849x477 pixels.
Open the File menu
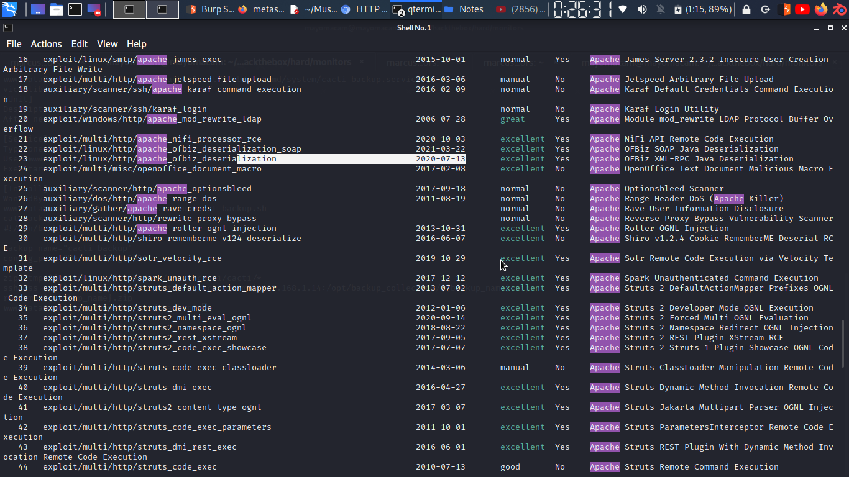click(x=14, y=44)
